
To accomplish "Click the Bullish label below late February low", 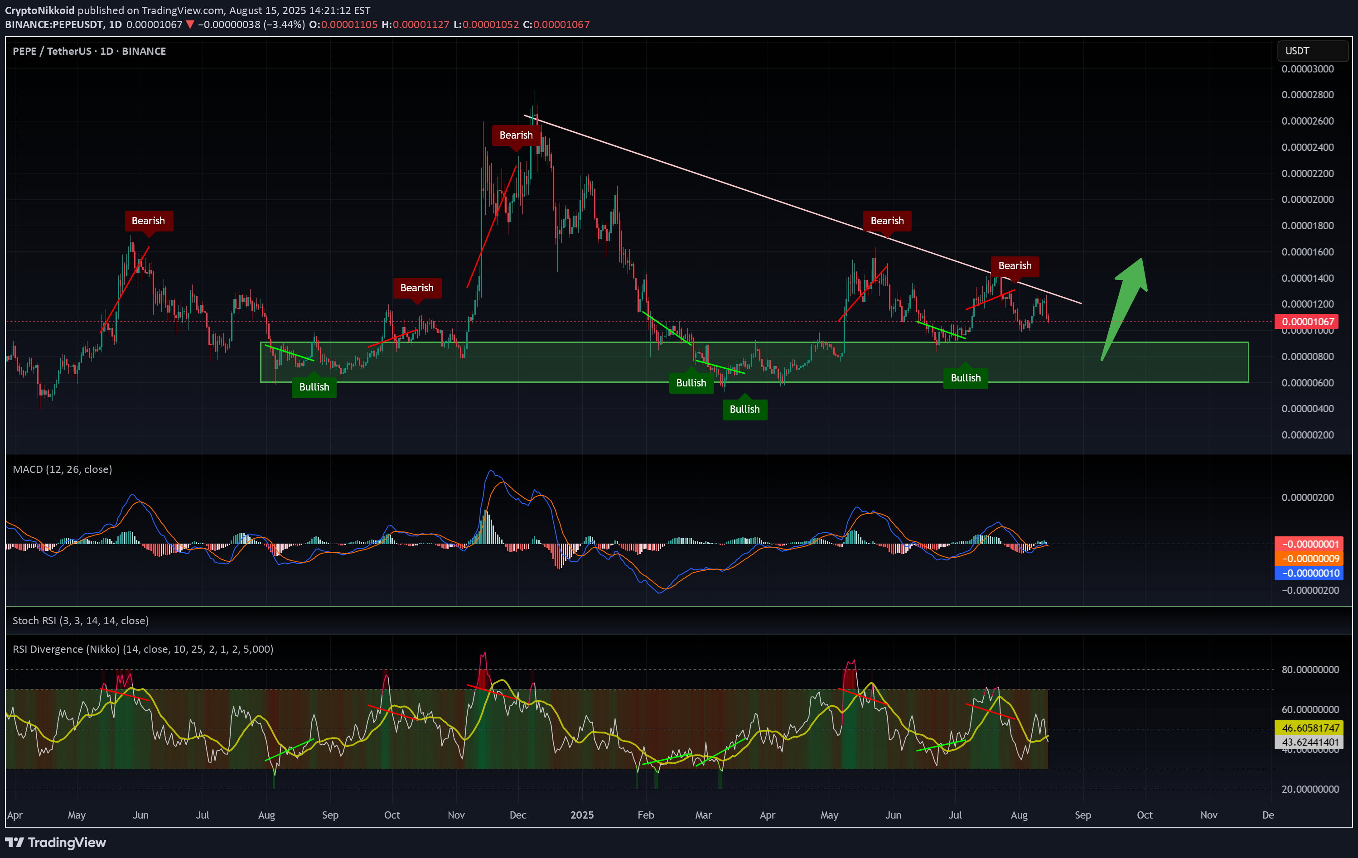I will click(x=691, y=383).
